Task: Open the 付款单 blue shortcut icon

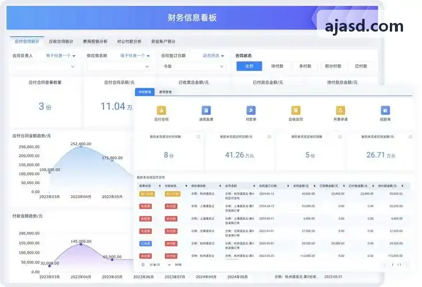Action: [x=251, y=110]
